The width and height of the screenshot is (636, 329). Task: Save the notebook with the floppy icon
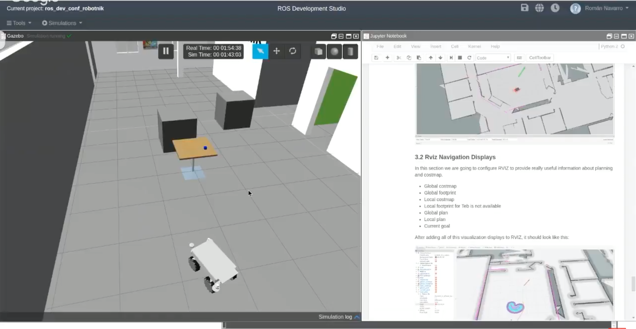tap(376, 58)
